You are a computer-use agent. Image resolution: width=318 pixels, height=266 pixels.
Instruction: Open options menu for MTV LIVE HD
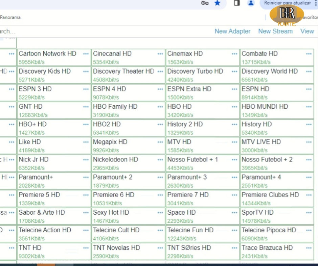(x=309, y=142)
